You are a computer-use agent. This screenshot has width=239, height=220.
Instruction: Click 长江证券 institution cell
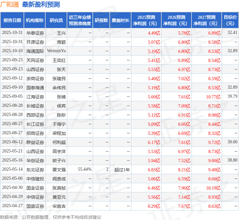[x=35, y=124]
